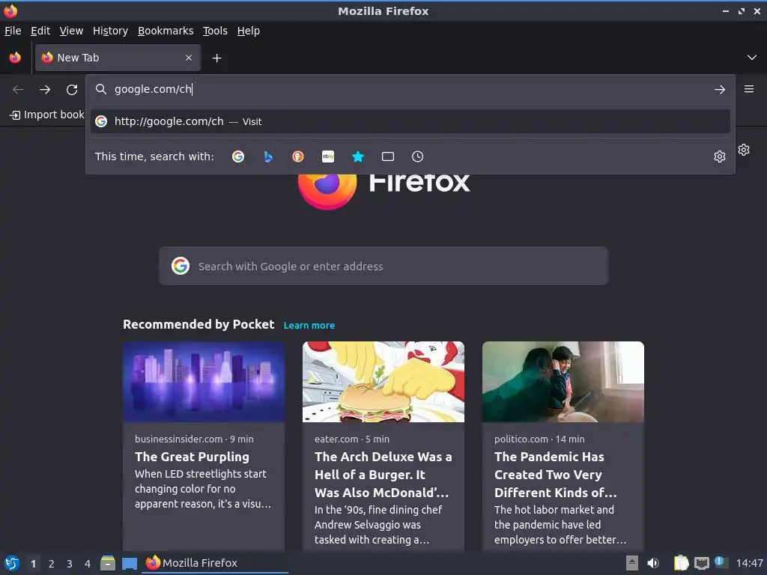The width and height of the screenshot is (767, 575).
Task: Click the update notifier tray icon
Action: [721, 562]
